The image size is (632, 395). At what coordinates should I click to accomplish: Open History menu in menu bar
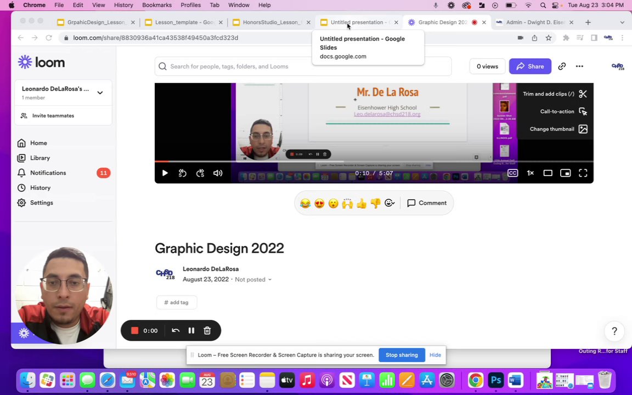pyautogui.click(x=123, y=5)
